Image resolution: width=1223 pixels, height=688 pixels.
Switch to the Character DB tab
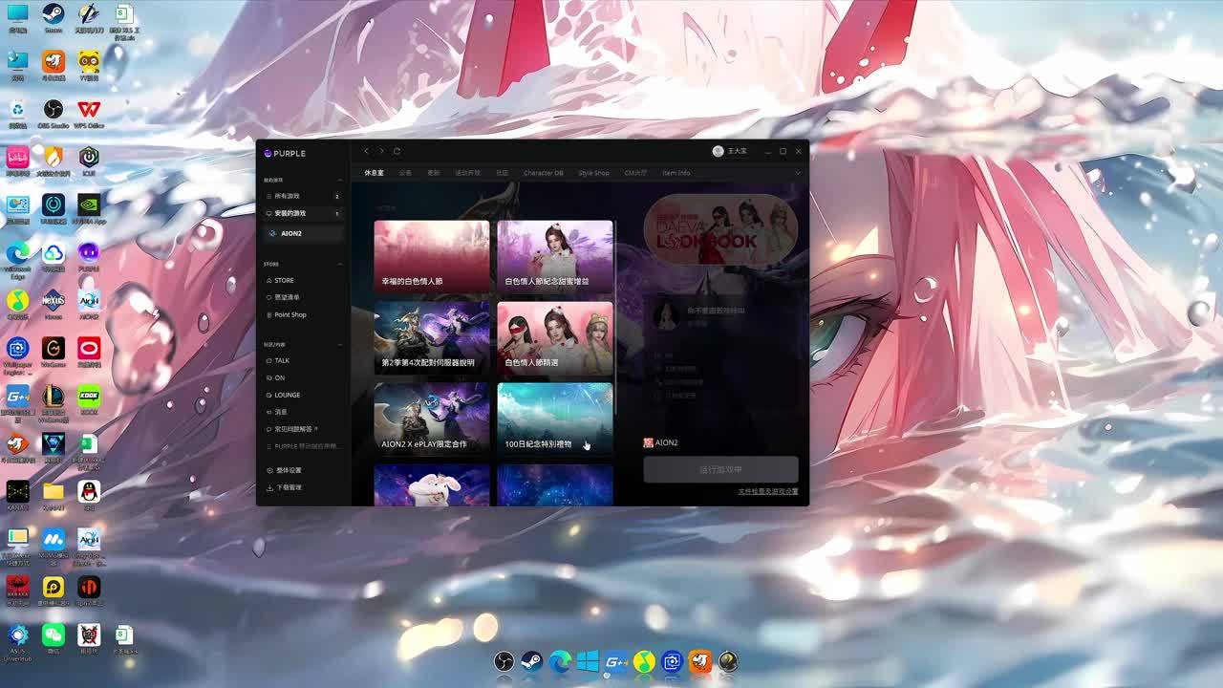543,173
